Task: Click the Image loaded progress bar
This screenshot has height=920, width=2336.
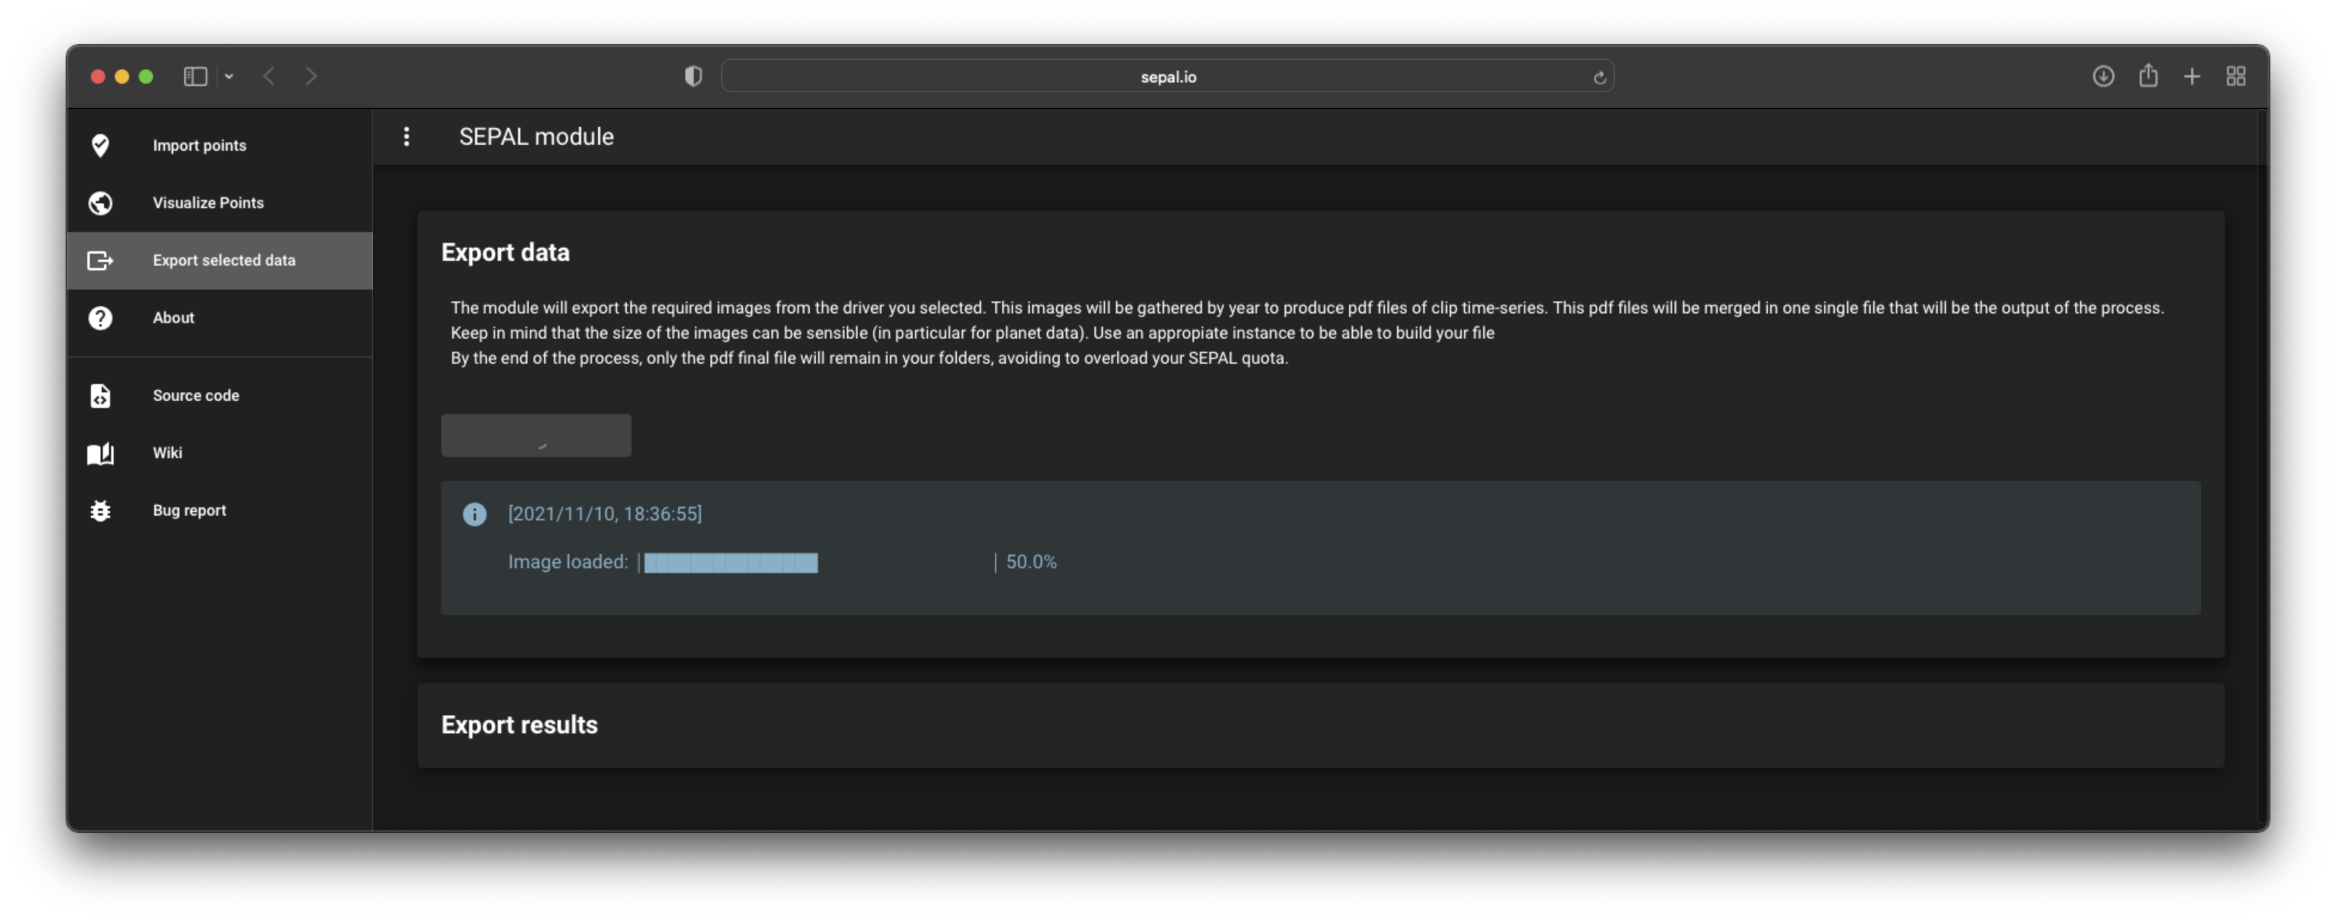Action: tap(816, 562)
